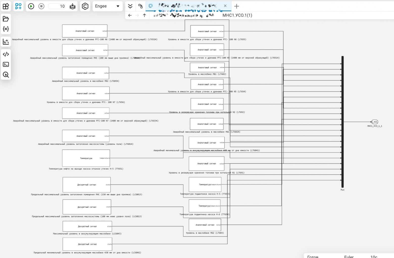Go up one level in model
The height and width of the screenshot is (258, 394).
[x=144, y=15]
